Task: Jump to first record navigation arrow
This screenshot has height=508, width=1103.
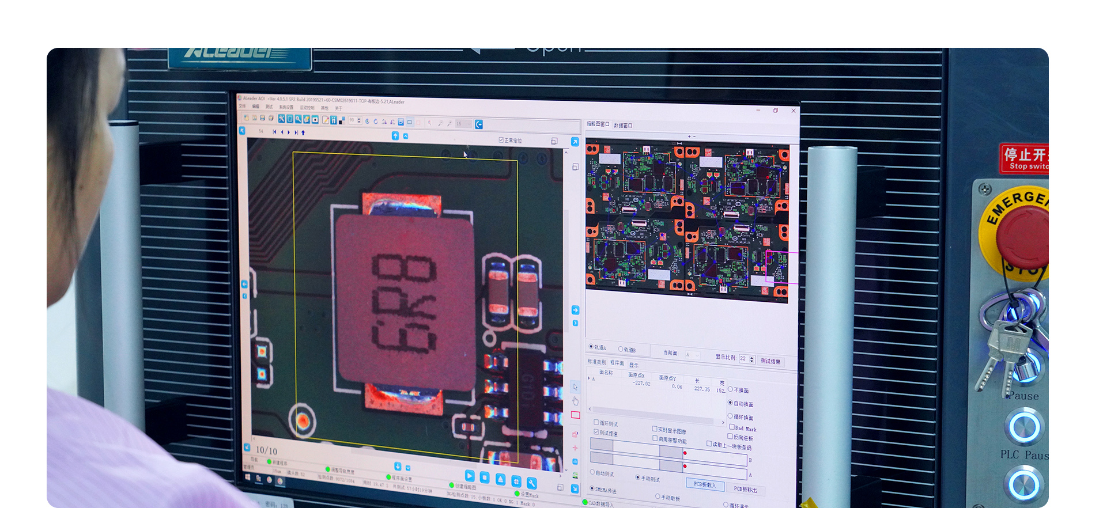Action: [x=274, y=132]
